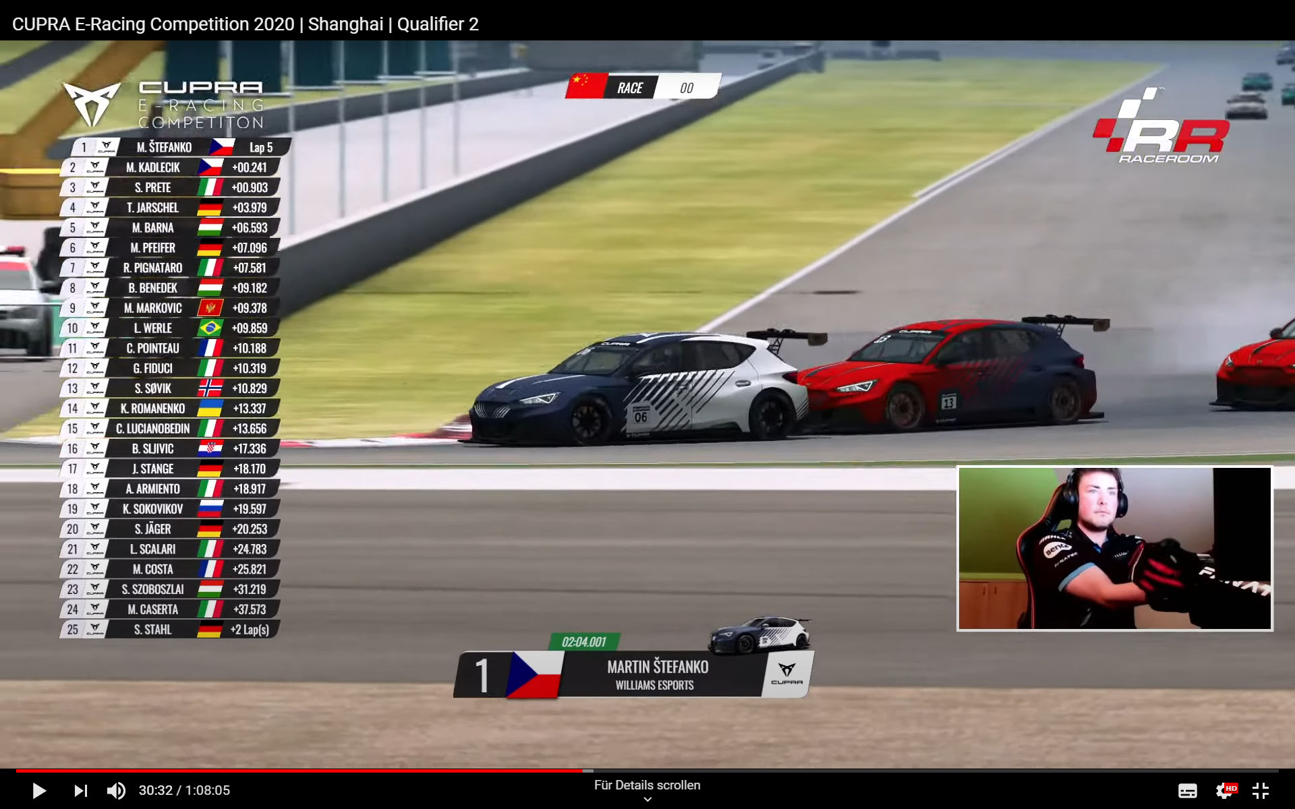Click the 'C. POINTEAU' leaderboard entry
1295x809 pixels.
[x=169, y=348]
